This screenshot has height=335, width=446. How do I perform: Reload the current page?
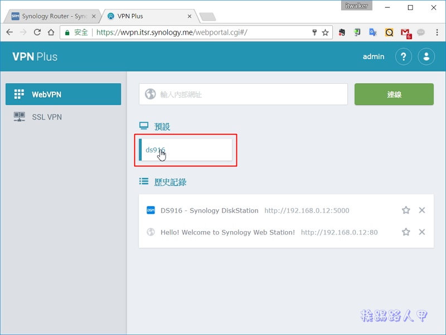37,32
